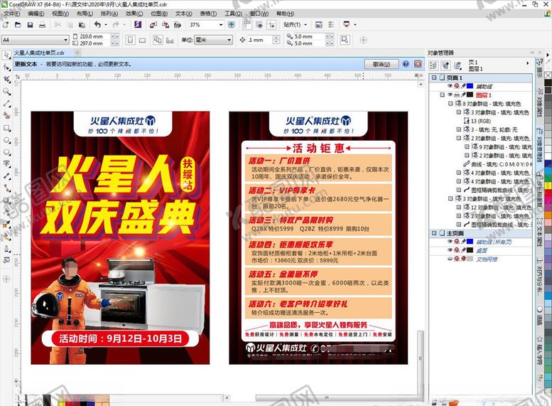Select the Pick tool in the toolbox

pyautogui.click(x=6, y=55)
